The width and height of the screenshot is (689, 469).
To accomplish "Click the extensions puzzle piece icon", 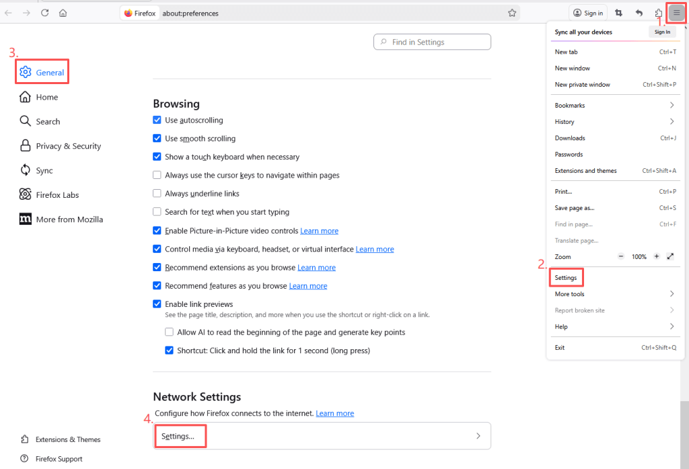I will tap(659, 13).
